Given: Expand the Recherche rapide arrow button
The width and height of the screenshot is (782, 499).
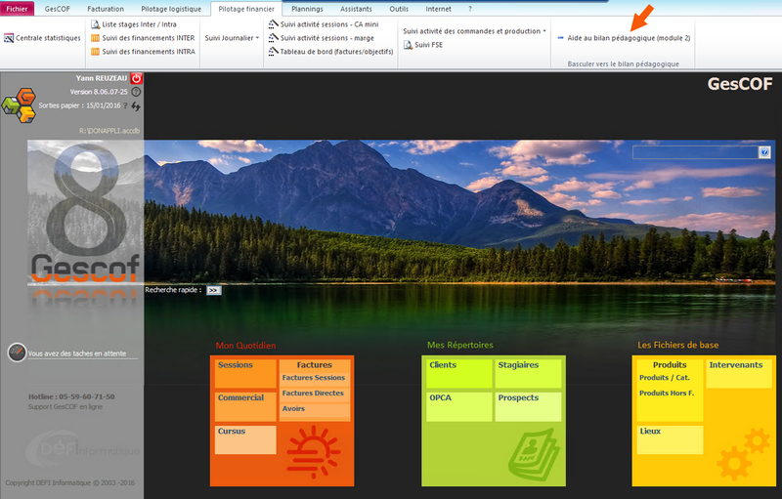Looking at the screenshot, I should coord(213,290).
